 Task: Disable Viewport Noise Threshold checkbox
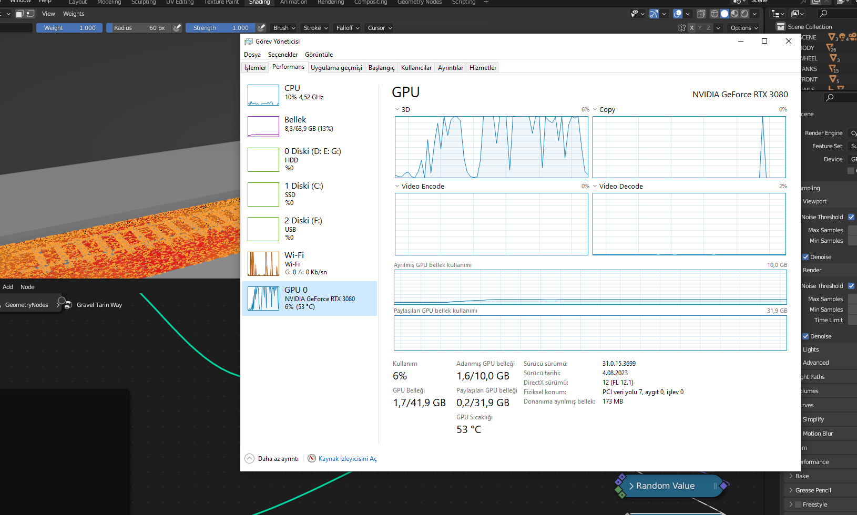[x=851, y=217]
